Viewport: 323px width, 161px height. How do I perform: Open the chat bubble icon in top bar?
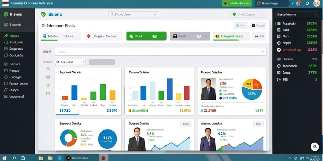click(x=307, y=3)
